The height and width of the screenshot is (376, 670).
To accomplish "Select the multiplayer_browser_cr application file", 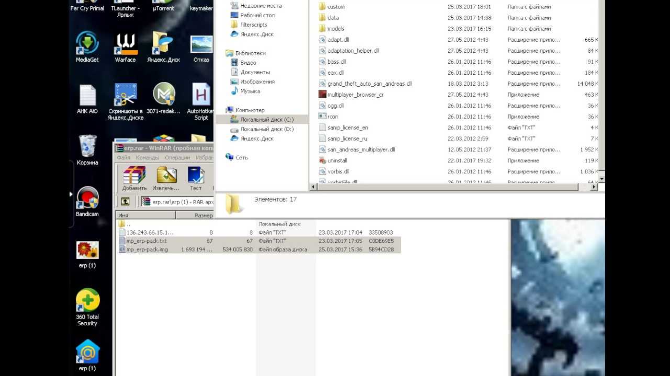I will tap(351, 95).
